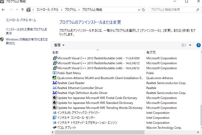The image size is (202, 135).
Task: Go up one folder level with up arrow
Action: [22, 10]
